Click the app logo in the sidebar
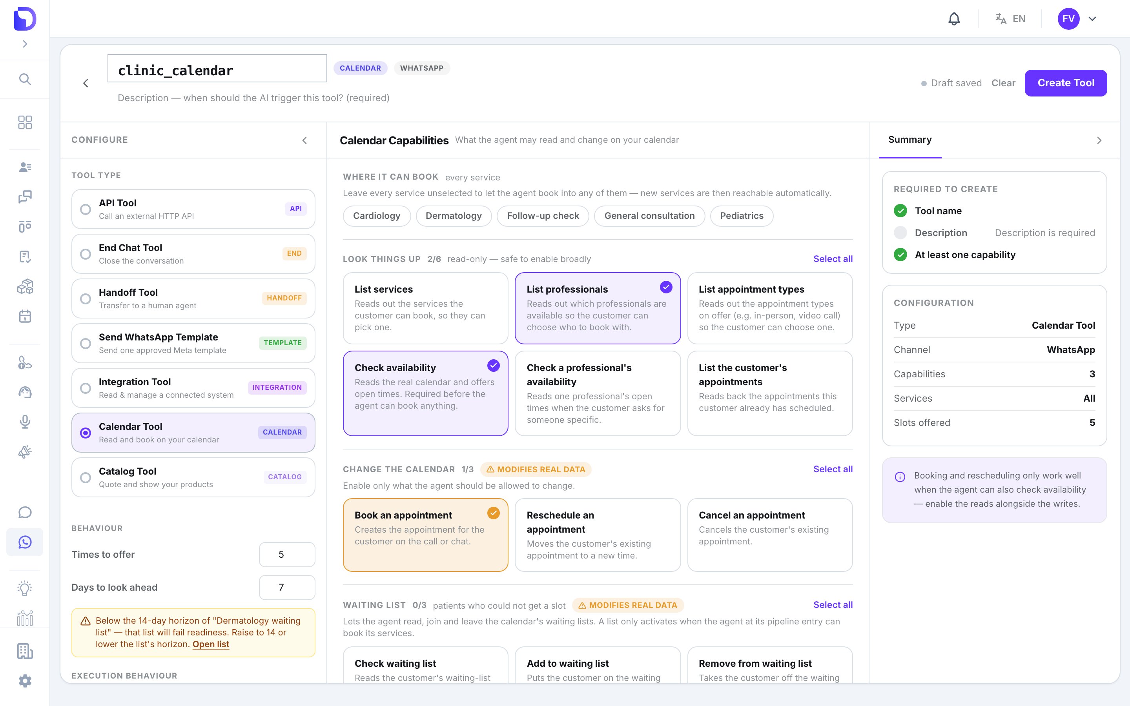1130x706 pixels. pos(25,19)
